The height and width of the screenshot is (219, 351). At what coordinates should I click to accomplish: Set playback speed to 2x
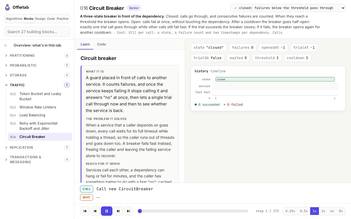coord(323,211)
